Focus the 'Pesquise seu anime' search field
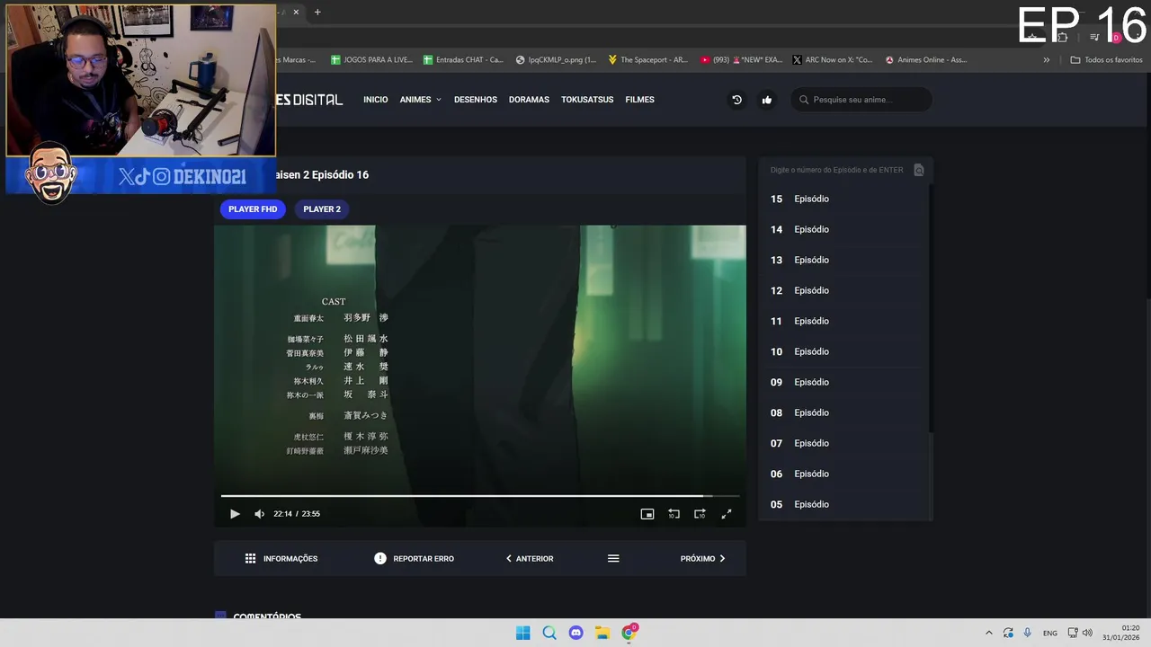The width and height of the screenshot is (1151, 647). click(x=861, y=100)
